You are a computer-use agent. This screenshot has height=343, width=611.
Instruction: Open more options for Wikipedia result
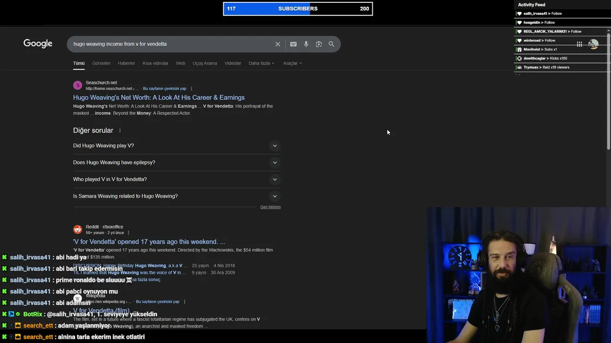pyautogui.click(x=184, y=302)
